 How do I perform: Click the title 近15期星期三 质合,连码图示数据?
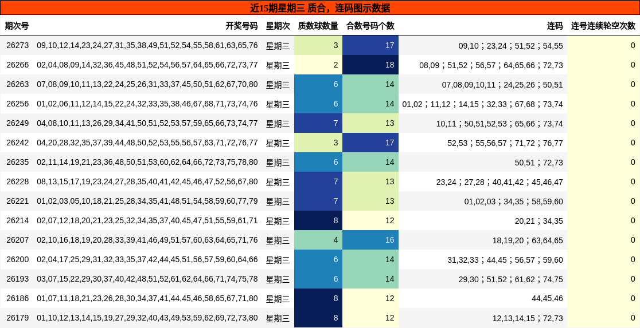[x=320, y=8]
